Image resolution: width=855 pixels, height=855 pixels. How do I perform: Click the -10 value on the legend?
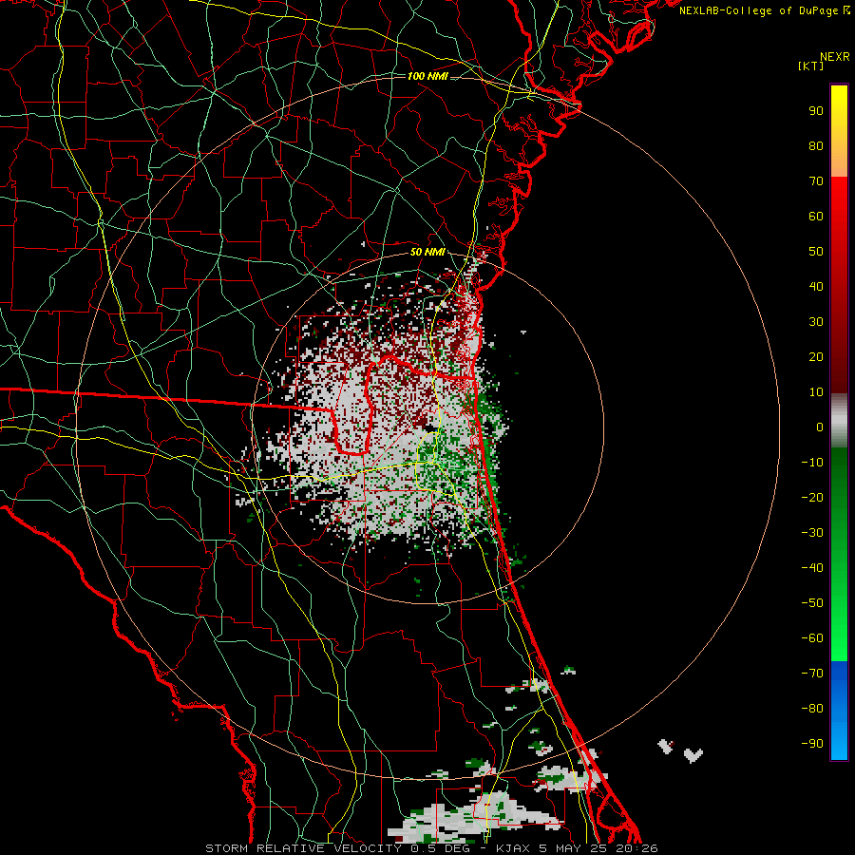[812, 463]
